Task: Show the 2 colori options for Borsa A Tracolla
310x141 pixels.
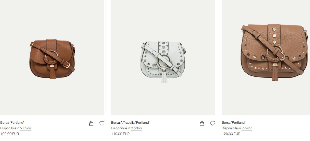Action: pos(136,128)
